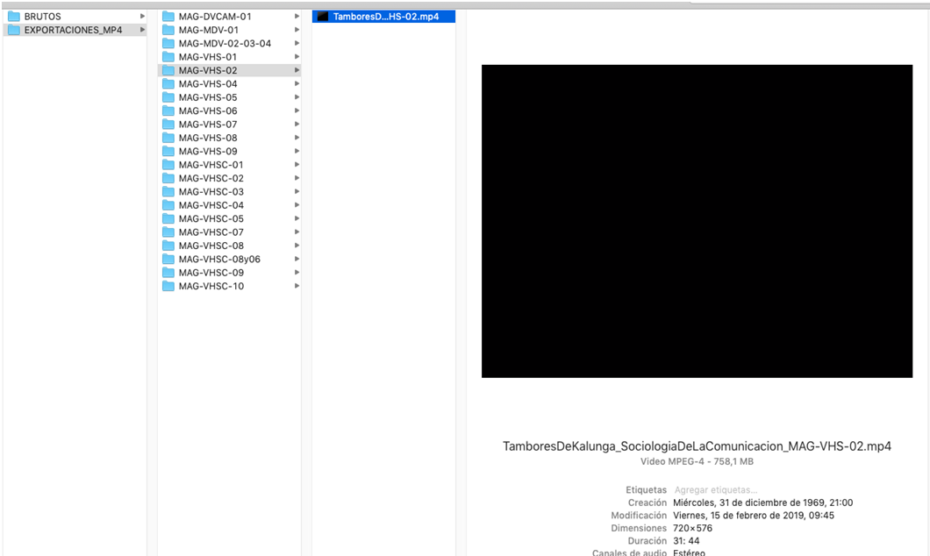This screenshot has width=930, height=556.
Task: Select the MAG-VHS-08 folder
Action: coord(208,138)
